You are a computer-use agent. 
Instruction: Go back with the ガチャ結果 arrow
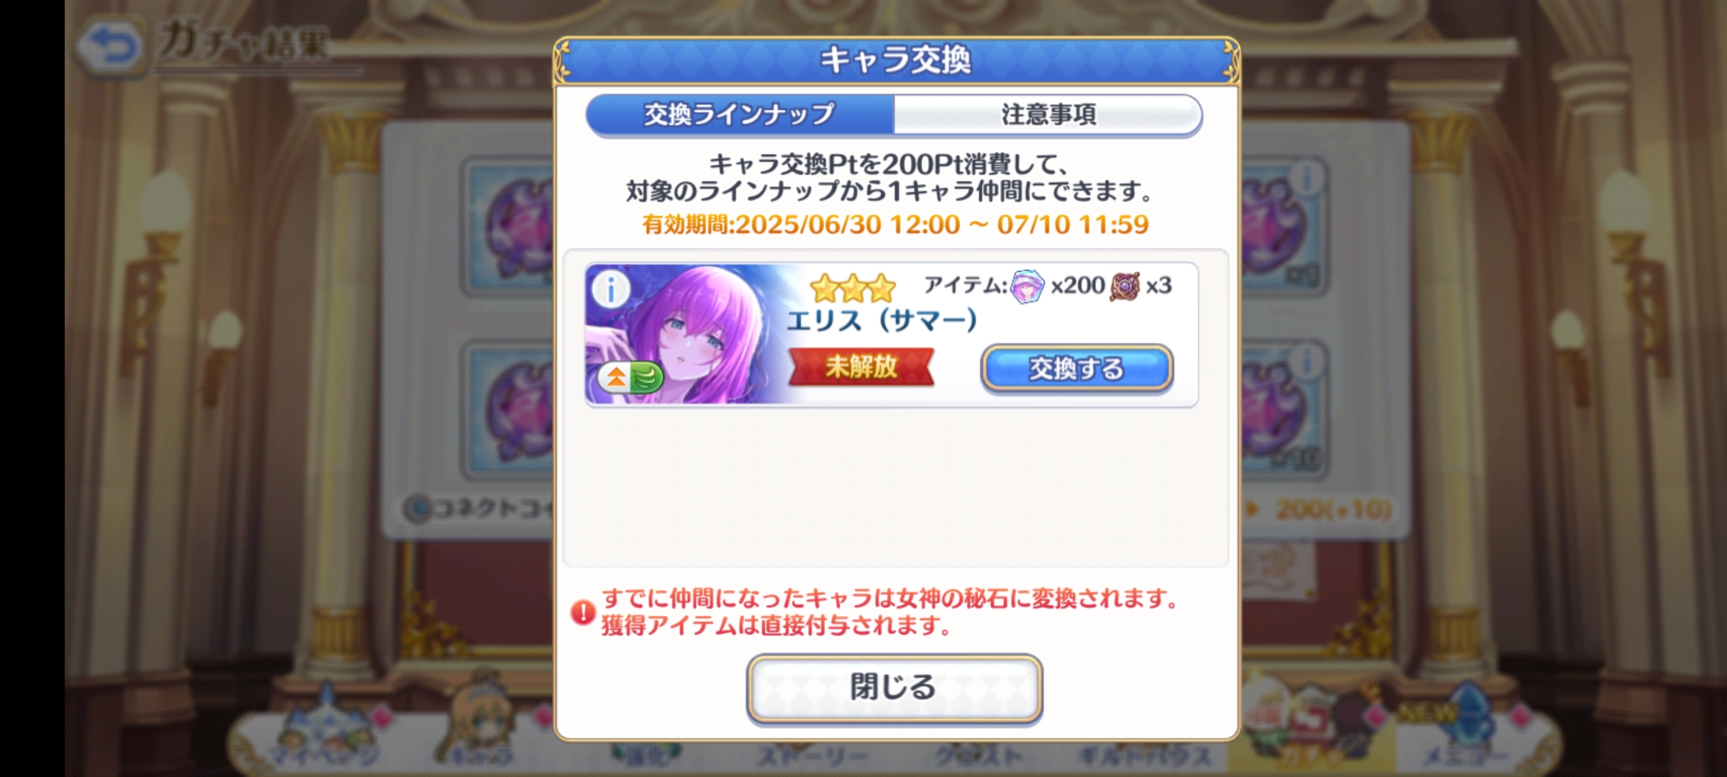109,47
